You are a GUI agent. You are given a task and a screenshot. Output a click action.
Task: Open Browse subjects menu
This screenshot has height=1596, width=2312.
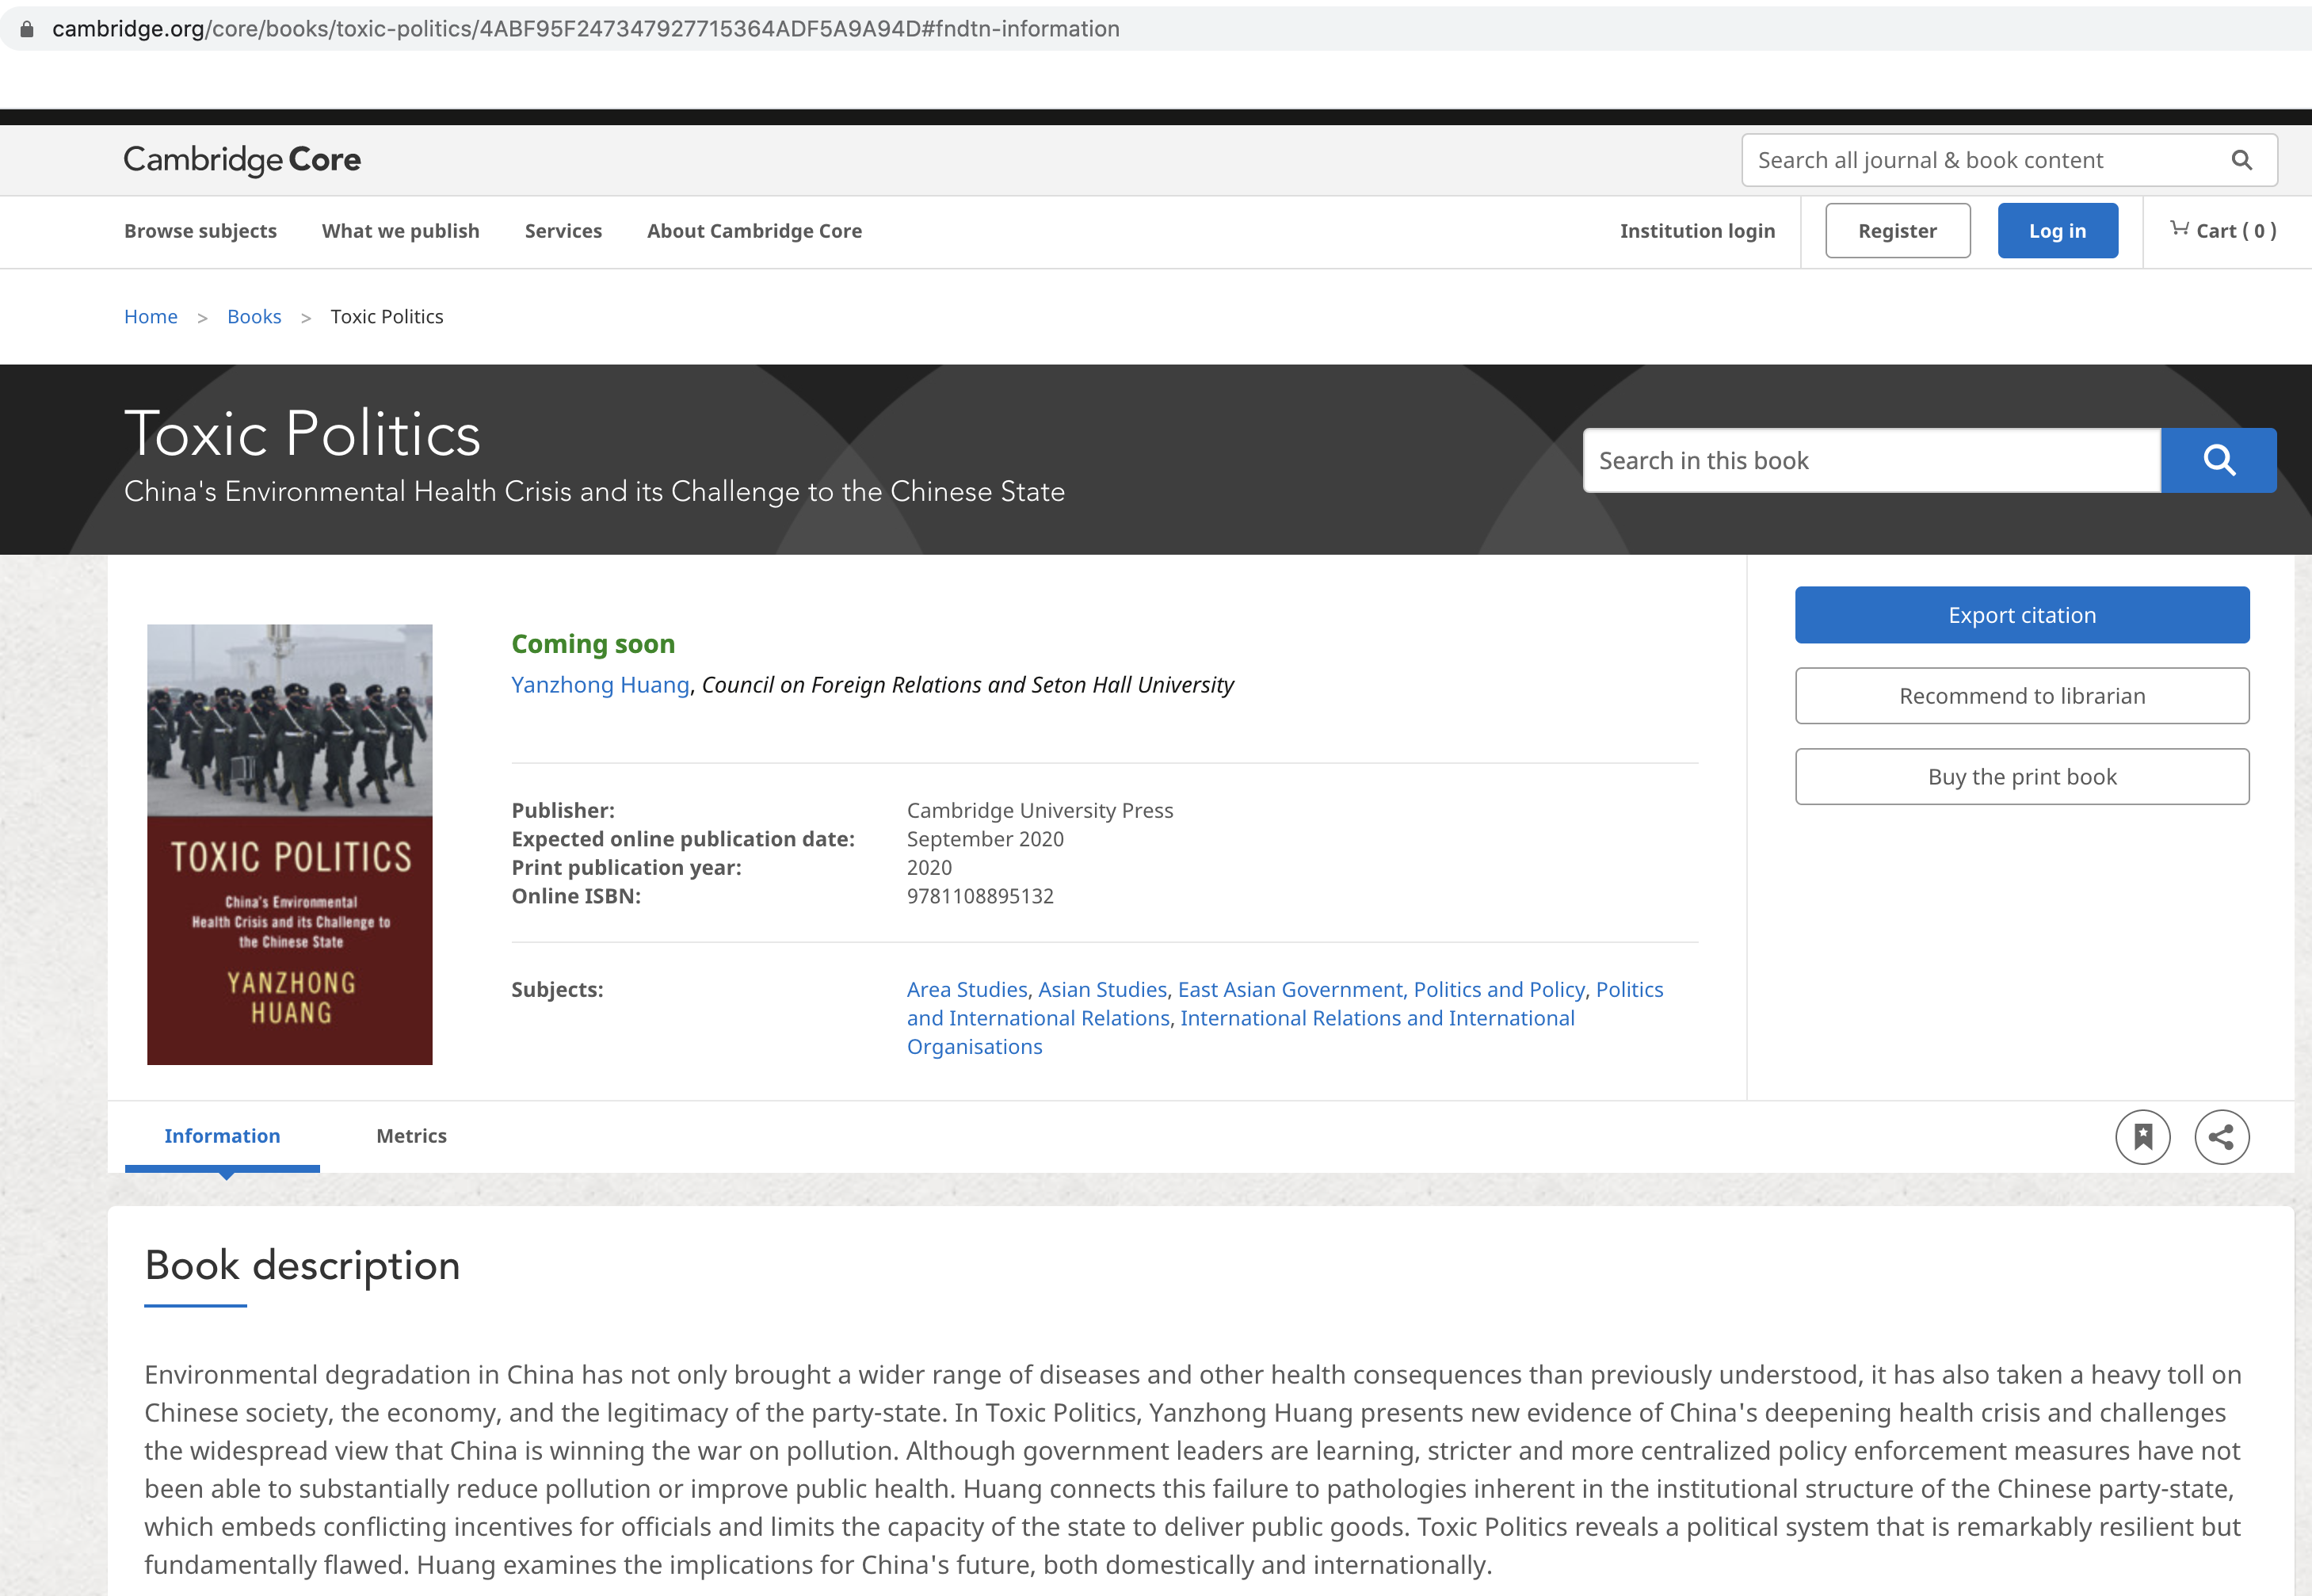pyautogui.click(x=200, y=231)
